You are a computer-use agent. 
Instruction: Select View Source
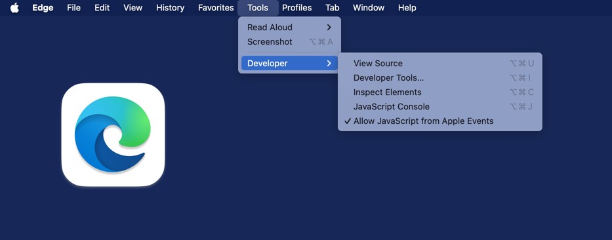[x=440, y=63]
